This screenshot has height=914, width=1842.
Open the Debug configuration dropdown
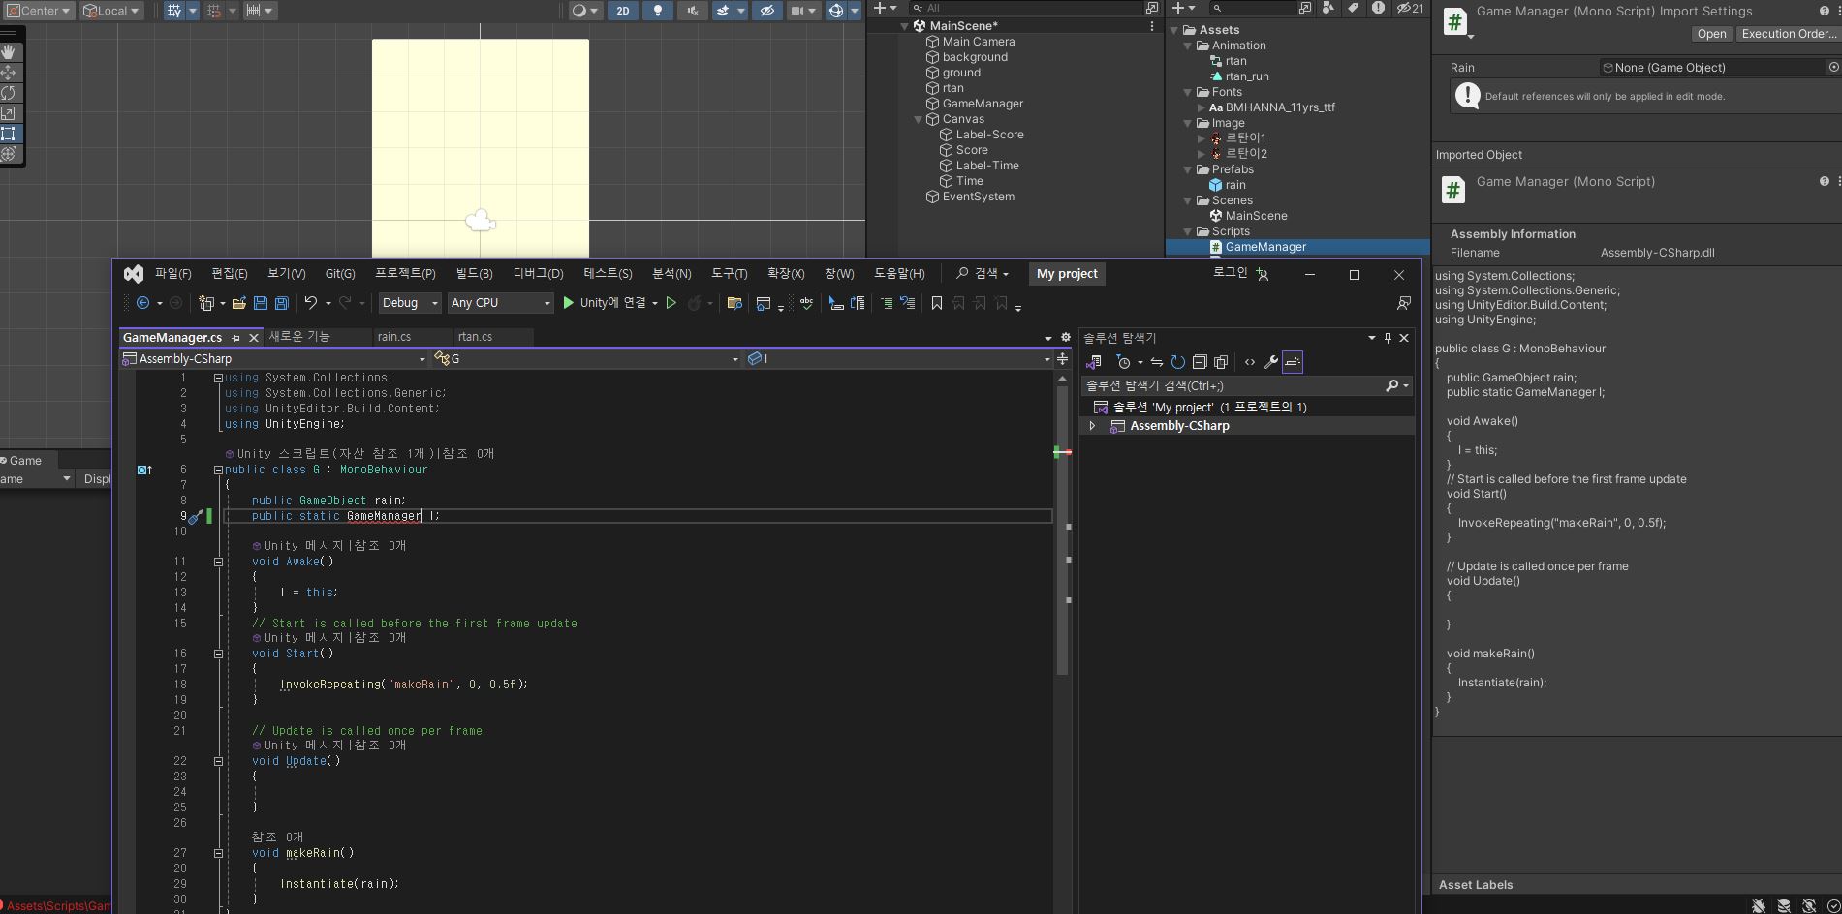(x=410, y=303)
